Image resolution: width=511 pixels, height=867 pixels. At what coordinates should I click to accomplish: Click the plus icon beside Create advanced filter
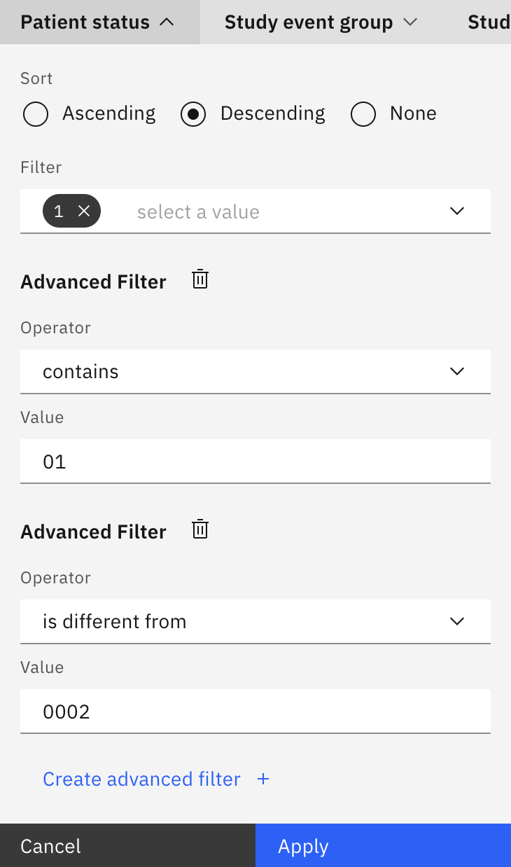click(x=263, y=779)
